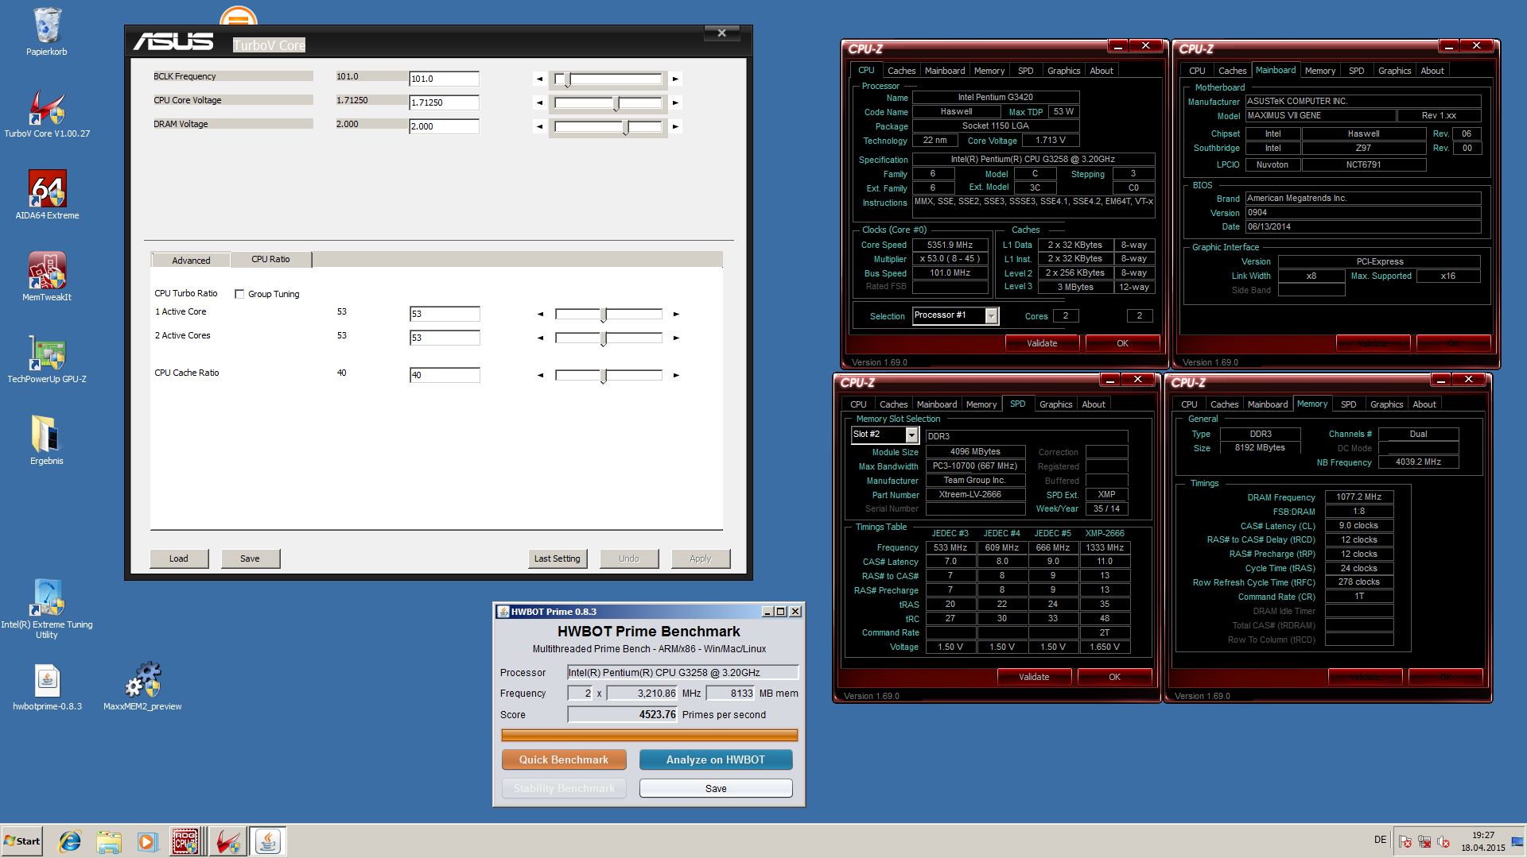Open Graphics tab in top-left CPU-Z

(1063, 71)
